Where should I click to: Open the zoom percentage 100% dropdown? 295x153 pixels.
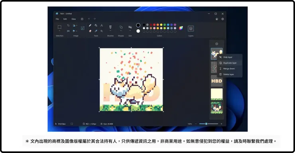pyautogui.click(x=190, y=124)
